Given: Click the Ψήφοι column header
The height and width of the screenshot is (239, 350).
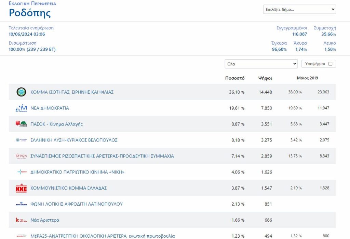Looking at the screenshot, I should [265, 78].
